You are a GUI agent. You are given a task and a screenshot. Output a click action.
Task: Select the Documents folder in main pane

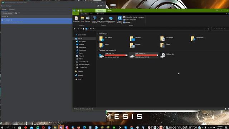coord(166,39)
